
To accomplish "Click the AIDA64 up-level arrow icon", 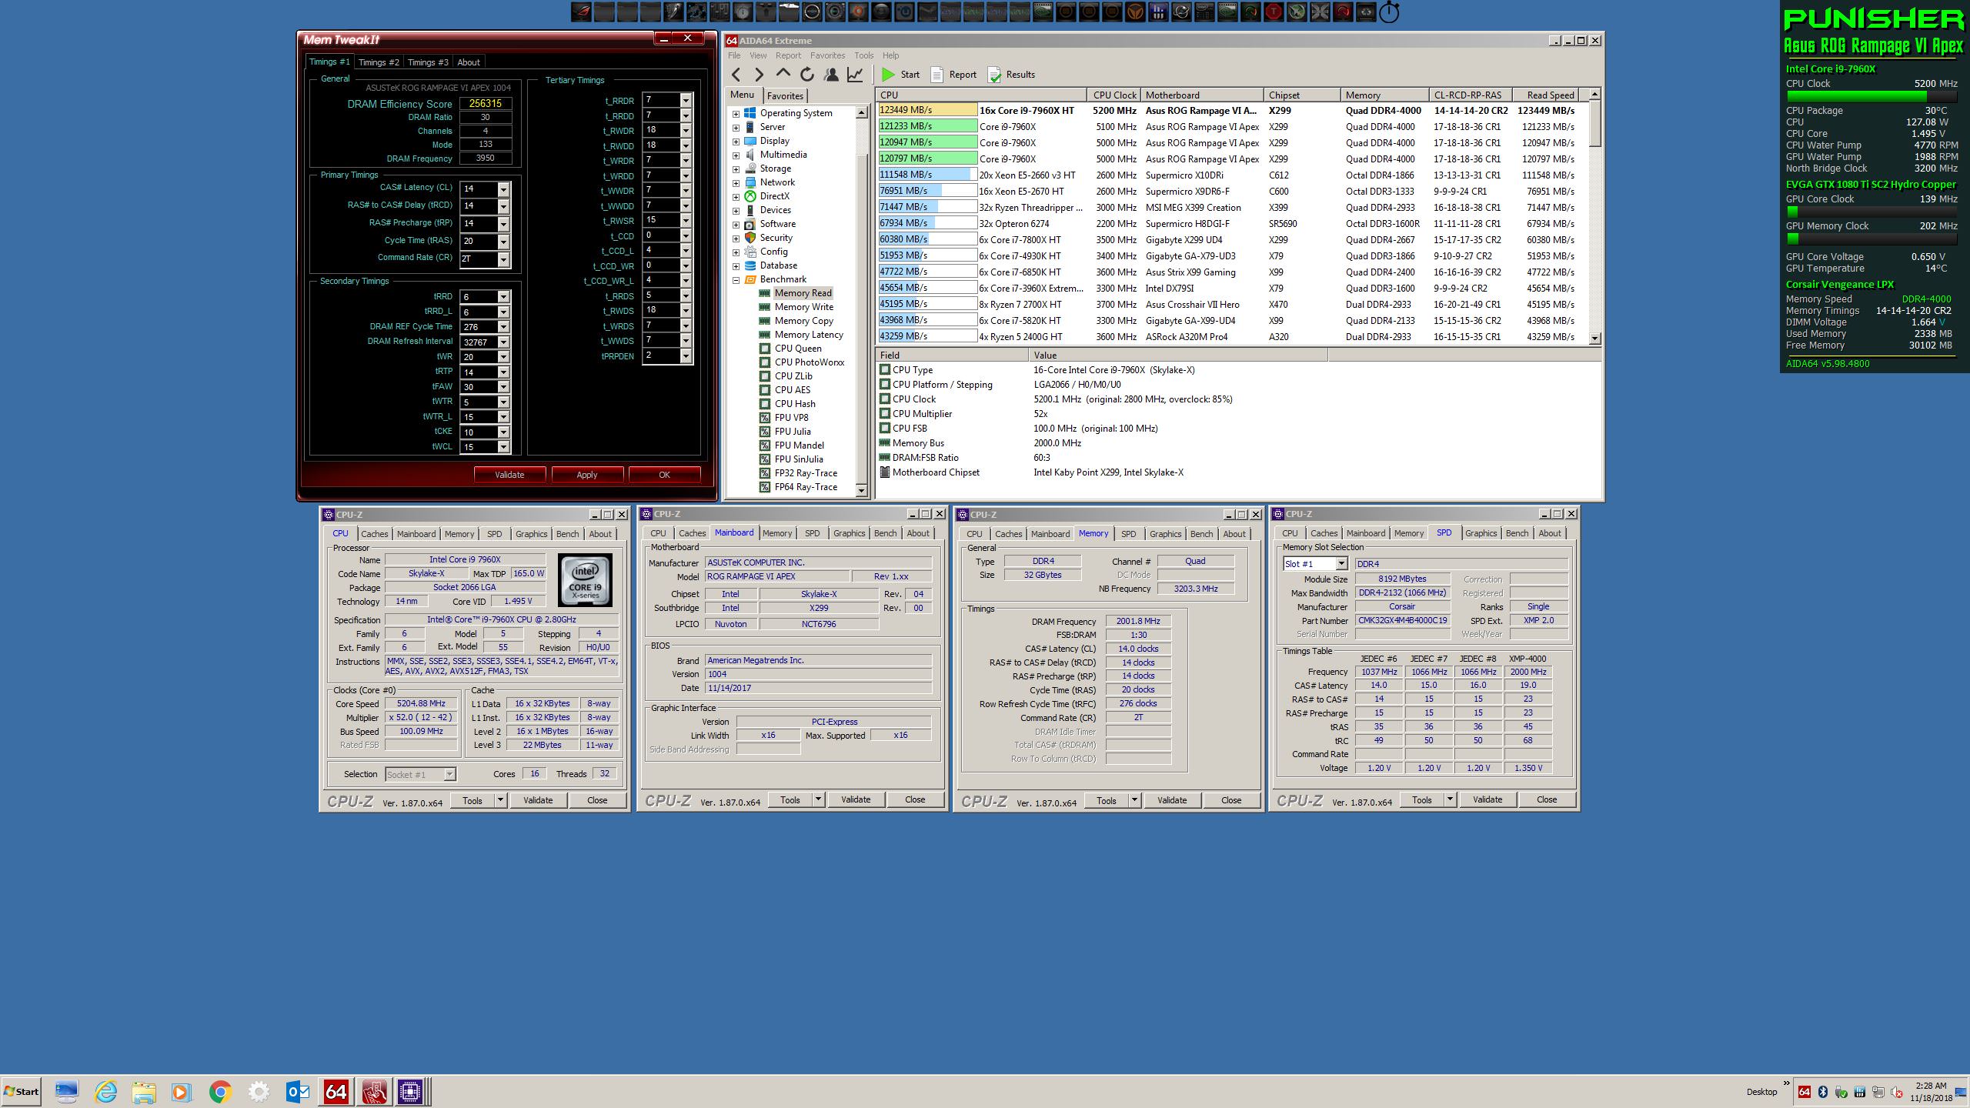I will coord(783,74).
